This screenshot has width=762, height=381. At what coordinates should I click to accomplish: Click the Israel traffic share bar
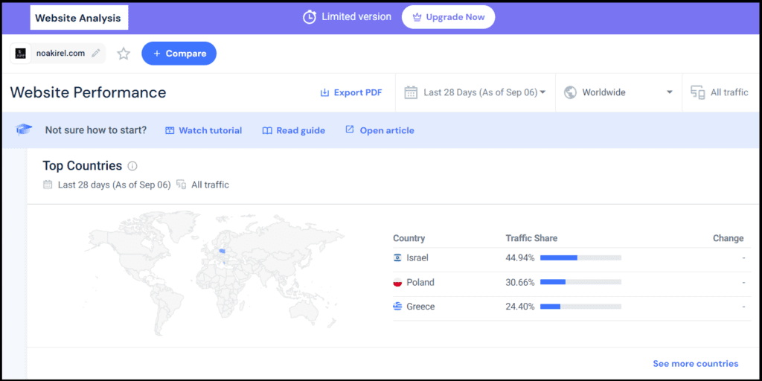coord(580,258)
